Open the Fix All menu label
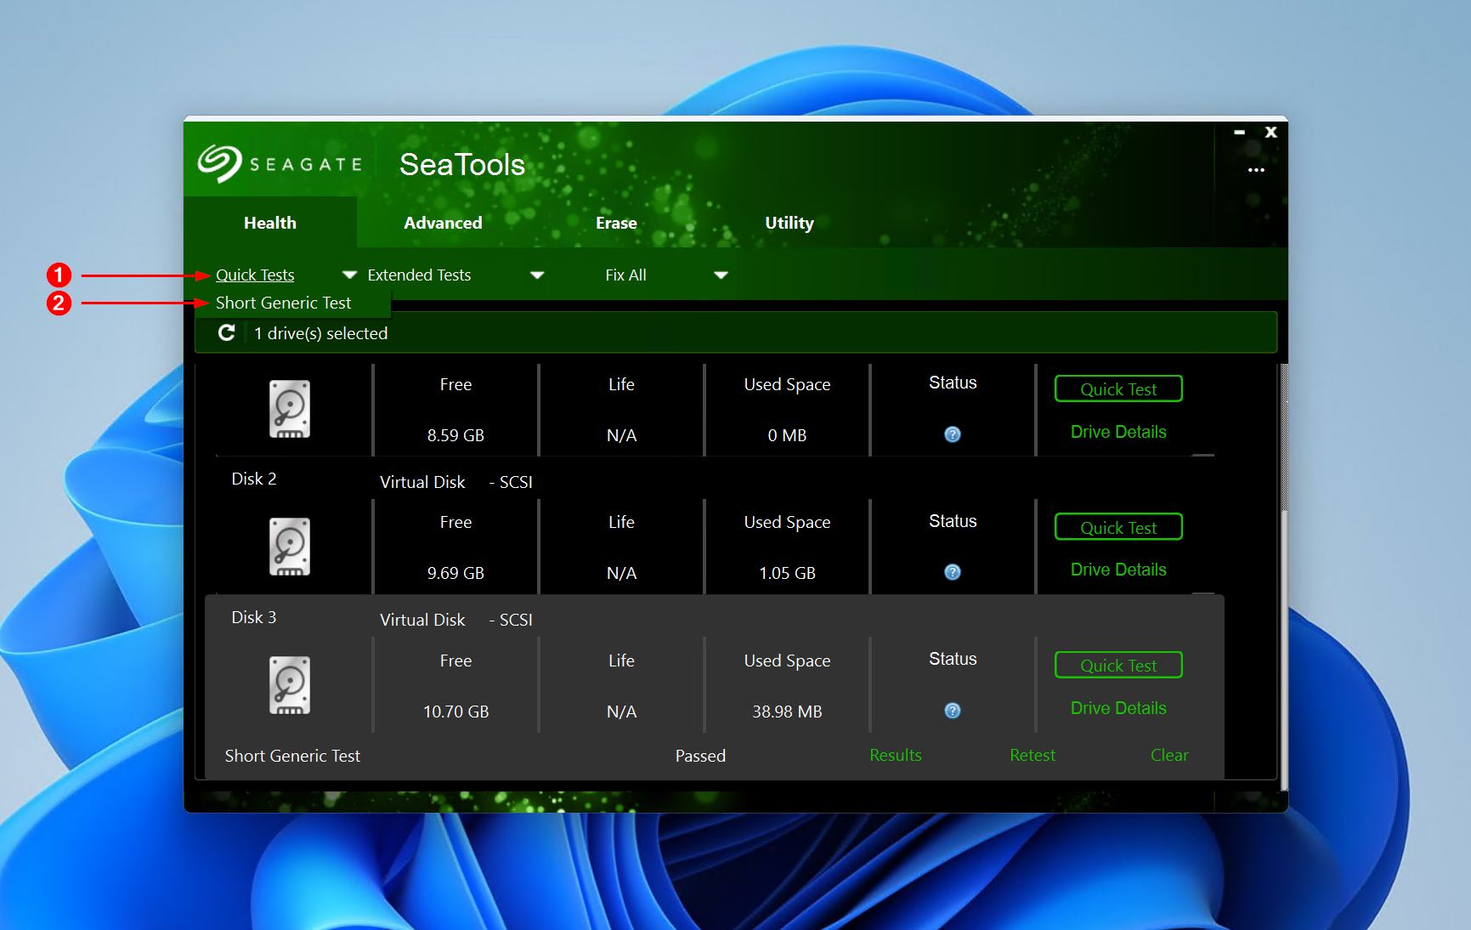Image resolution: width=1471 pixels, height=930 pixels. click(x=625, y=275)
